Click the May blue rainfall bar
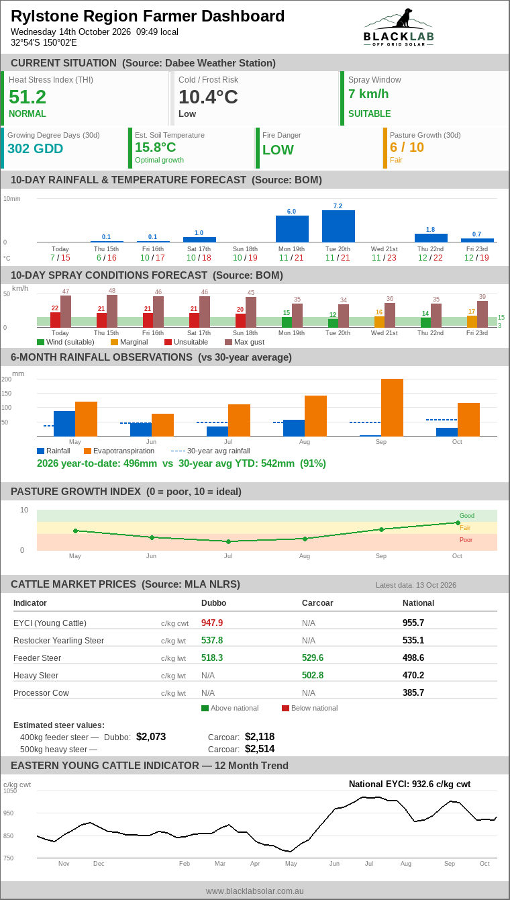The width and height of the screenshot is (510, 900). 64,424
